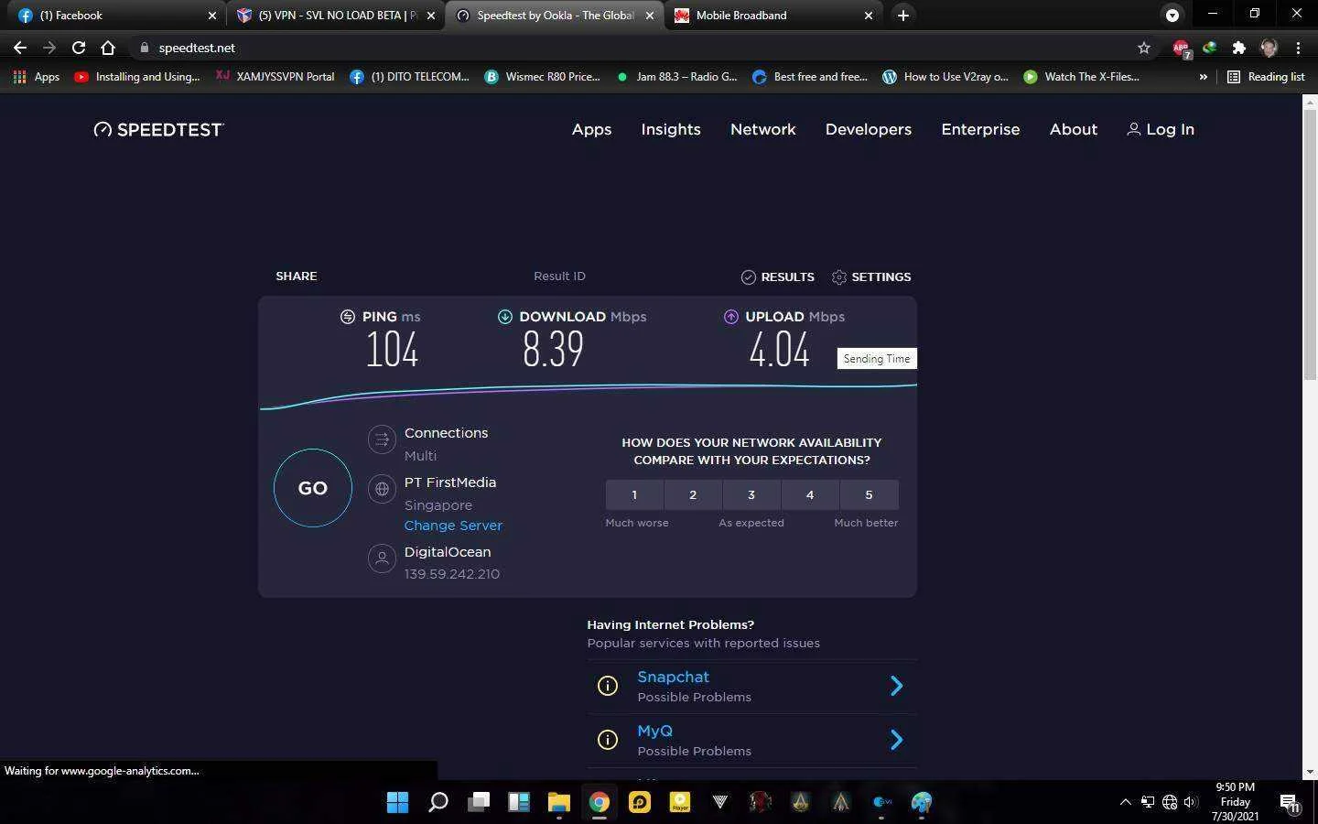
Task: Open the Jam 88.3 Radio bookmark
Action: coord(677,77)
